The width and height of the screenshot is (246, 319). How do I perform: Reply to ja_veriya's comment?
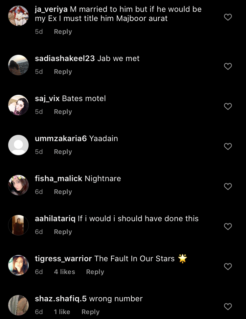[63, 32]
